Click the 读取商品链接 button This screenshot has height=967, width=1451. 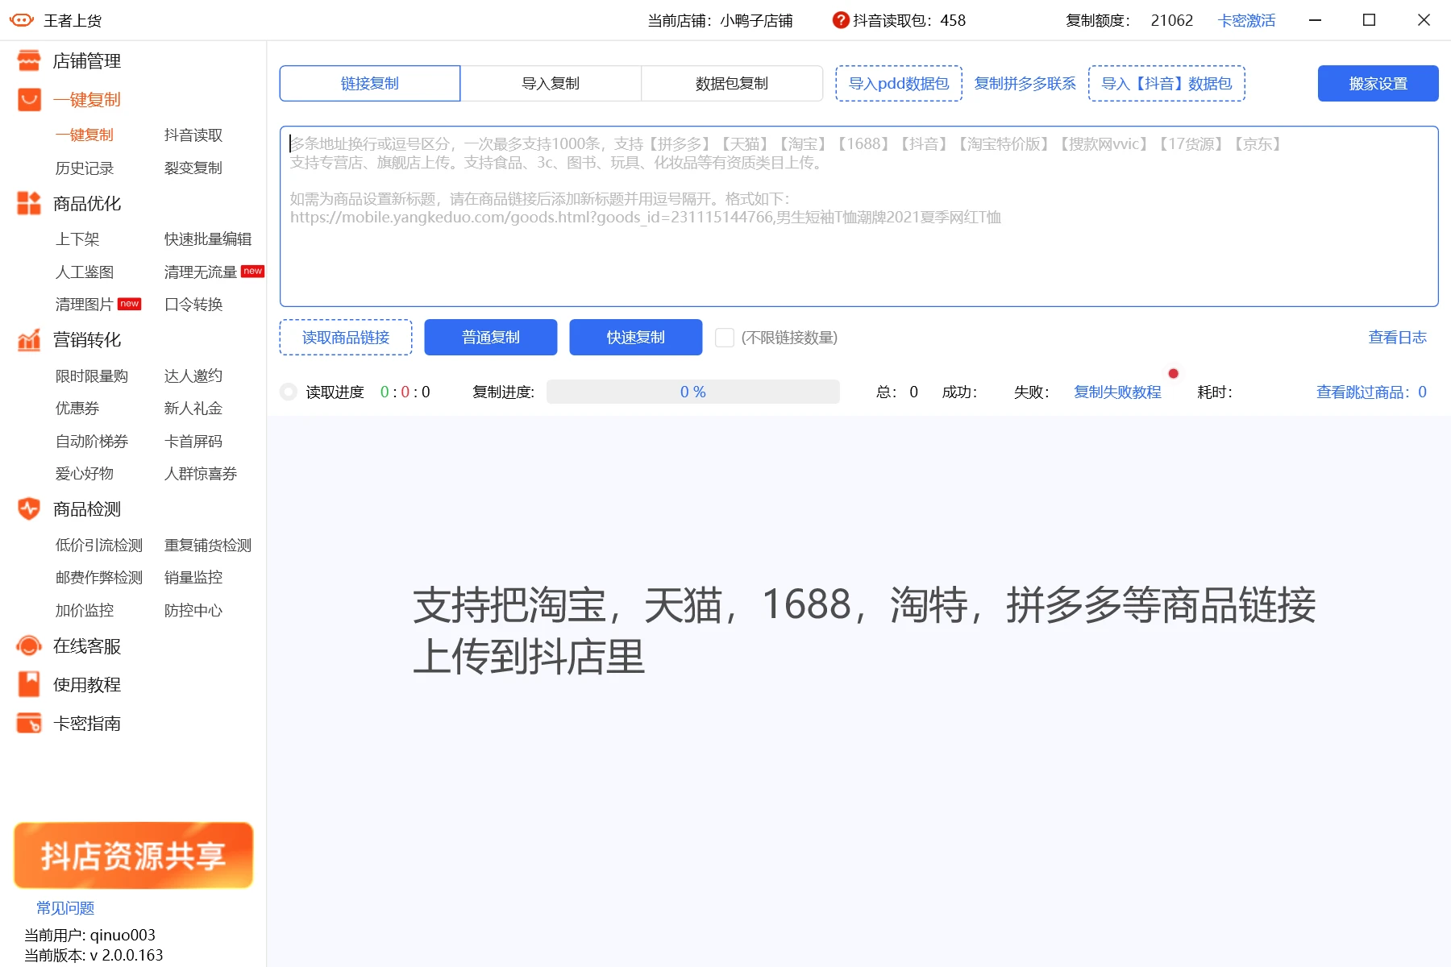point(346,338)
